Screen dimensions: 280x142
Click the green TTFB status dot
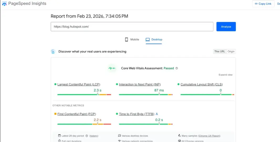[117, 114]
